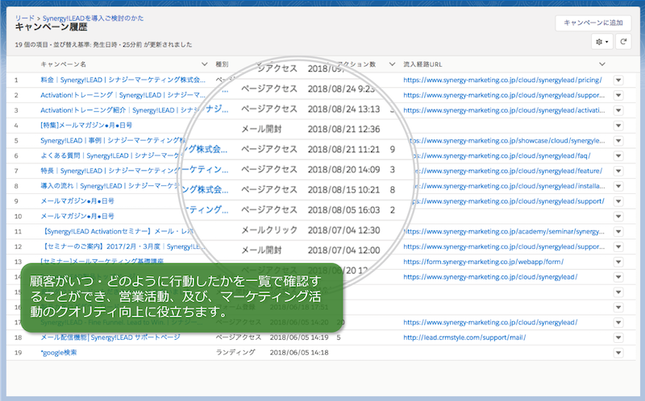Open the synergylead/support/ URL in row 9
The width and height of the screenshot is (645, 401).
508,201
